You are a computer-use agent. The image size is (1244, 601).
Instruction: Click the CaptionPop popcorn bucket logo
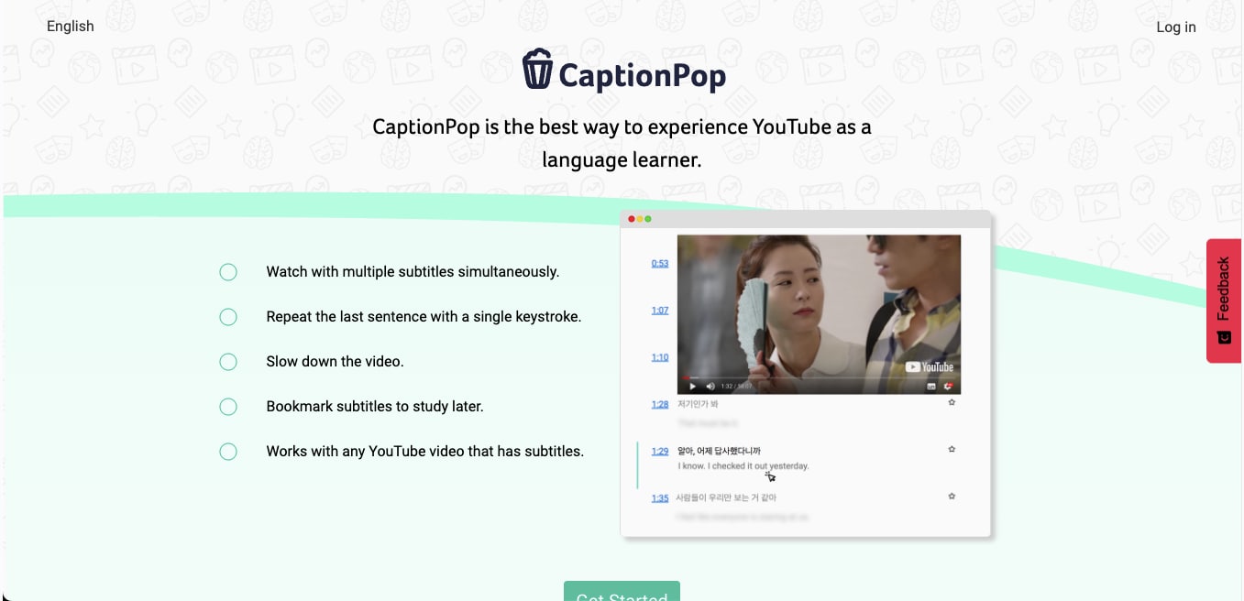pyautogui.click(x=537, y=70)
